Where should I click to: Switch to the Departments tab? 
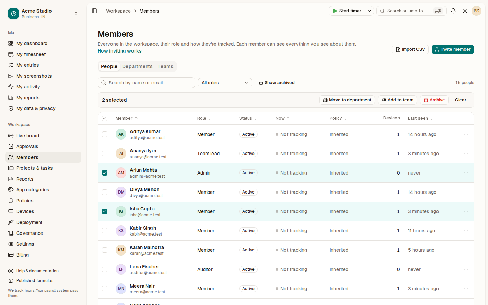[138, 66]
